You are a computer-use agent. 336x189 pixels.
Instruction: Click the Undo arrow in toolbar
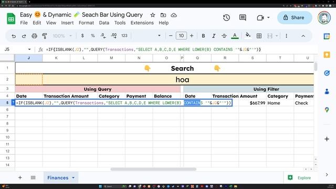[14, 36]
